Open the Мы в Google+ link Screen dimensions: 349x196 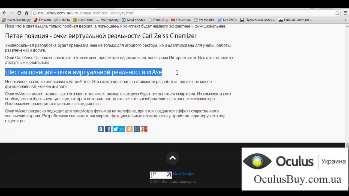(184, 174)
